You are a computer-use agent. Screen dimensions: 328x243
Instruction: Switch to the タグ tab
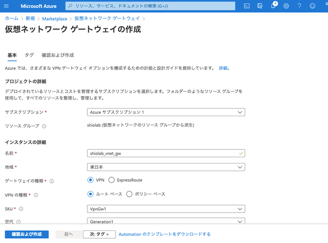coord(29,55)
